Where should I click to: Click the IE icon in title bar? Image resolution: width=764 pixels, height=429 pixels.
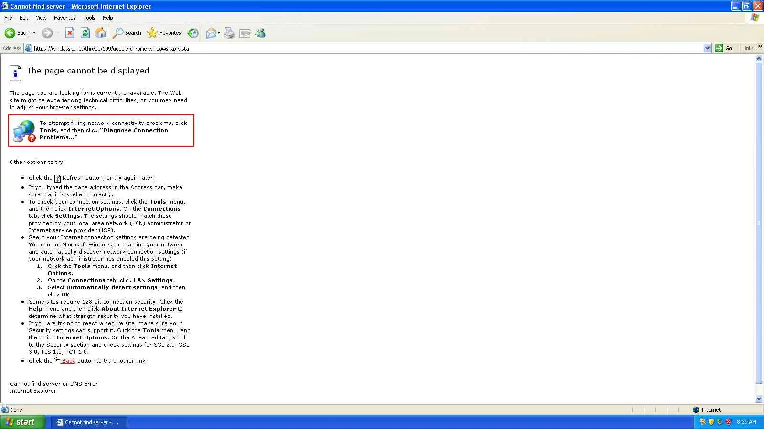[5, 6]
